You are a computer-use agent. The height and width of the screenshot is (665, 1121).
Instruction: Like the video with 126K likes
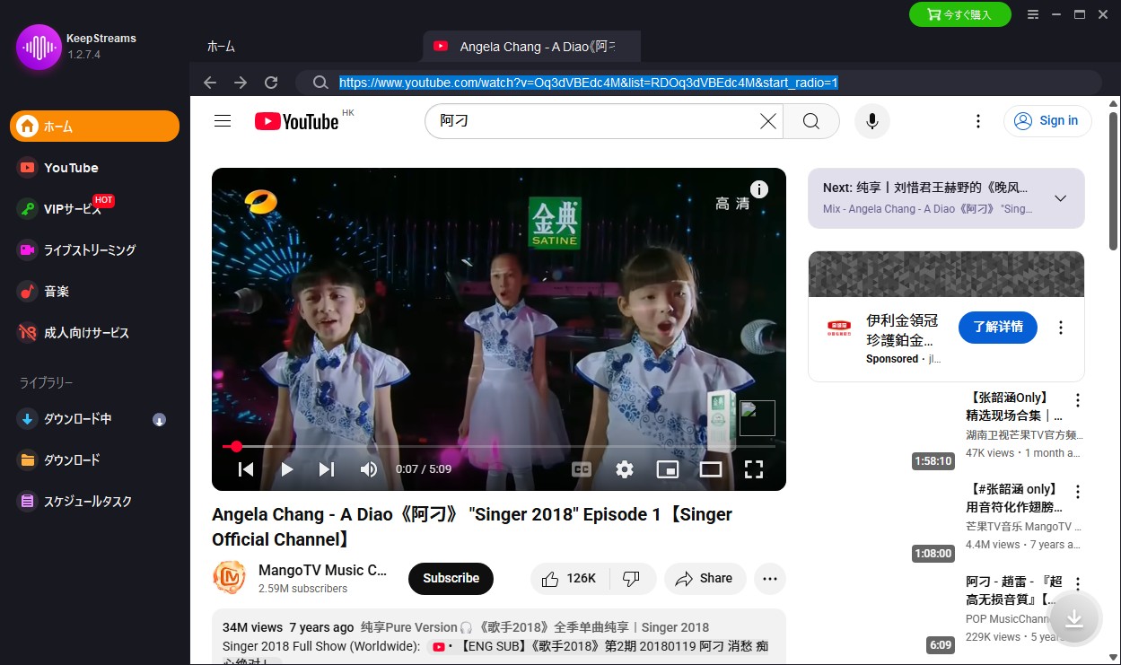tap(570, 579)
